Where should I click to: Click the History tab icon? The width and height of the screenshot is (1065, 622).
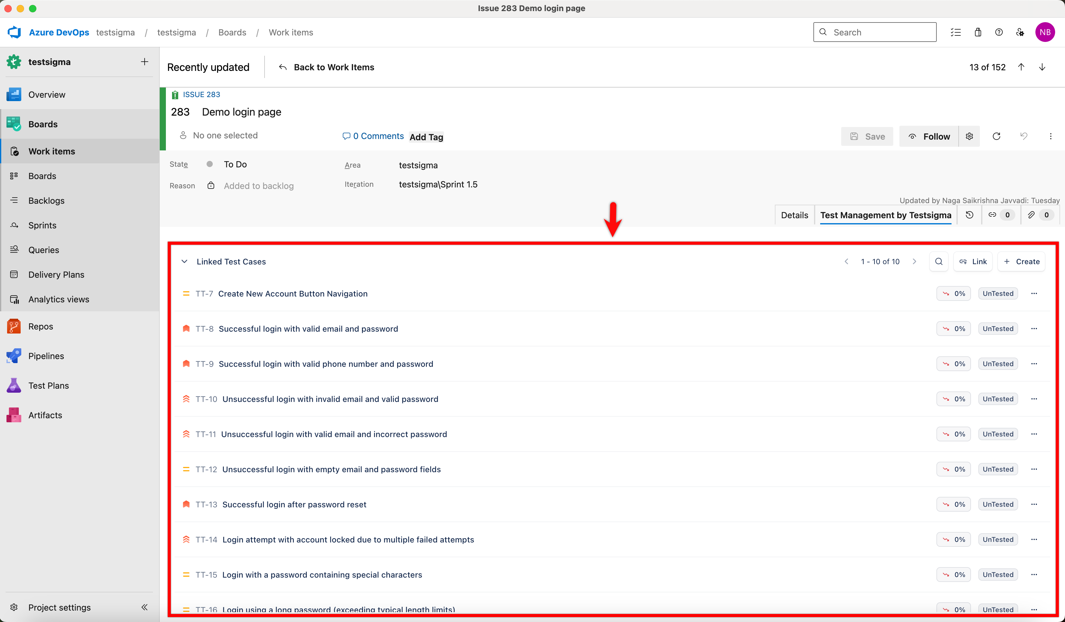(969, 215)
